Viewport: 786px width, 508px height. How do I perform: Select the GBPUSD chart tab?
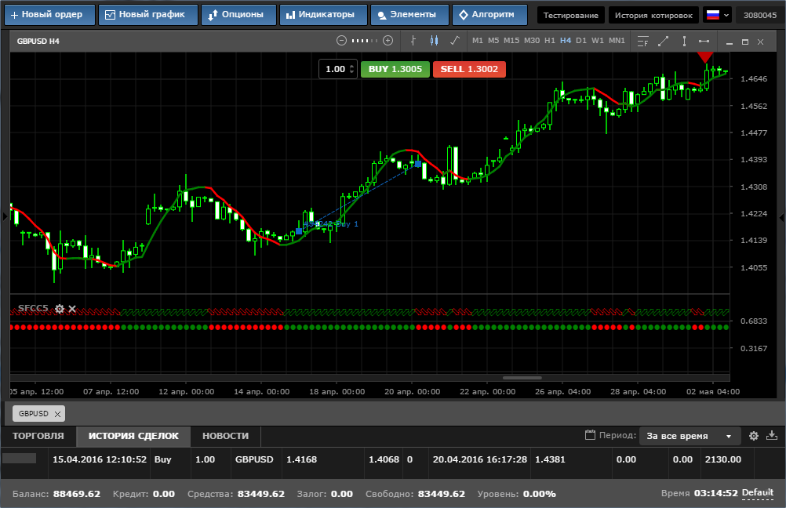point(34,414)
